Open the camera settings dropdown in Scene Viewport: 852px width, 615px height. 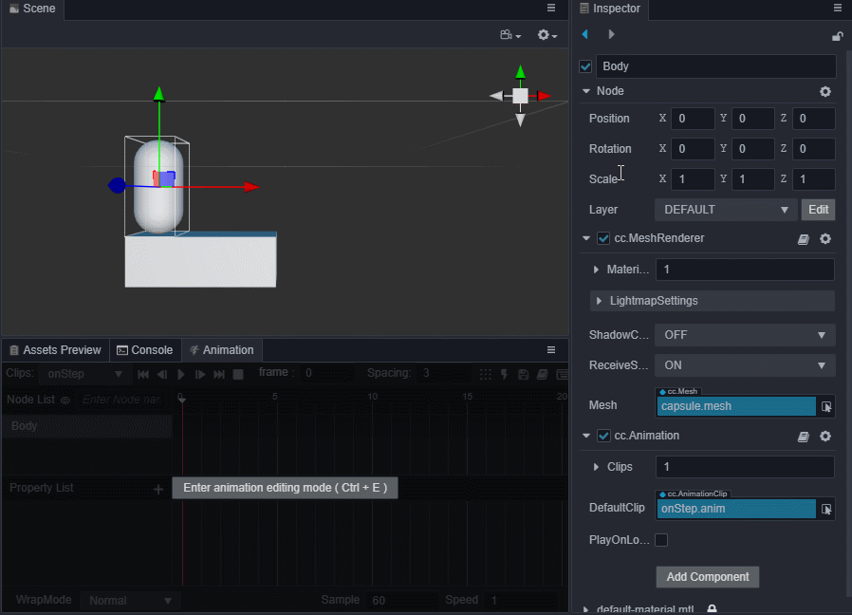tap(510, 35)
